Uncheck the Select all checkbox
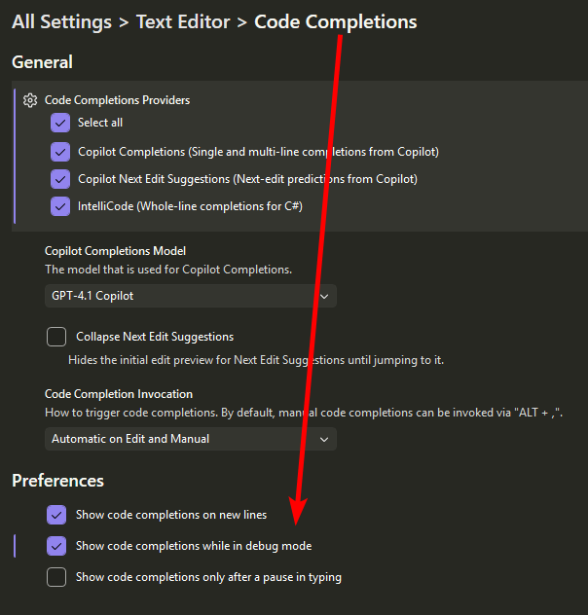588x615 pixels. [x=60, y=123]
